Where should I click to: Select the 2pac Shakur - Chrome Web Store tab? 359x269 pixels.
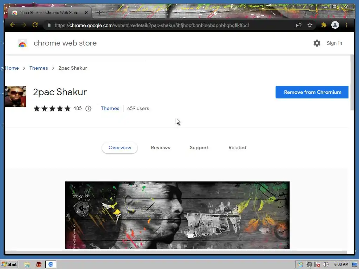[49, 13]
